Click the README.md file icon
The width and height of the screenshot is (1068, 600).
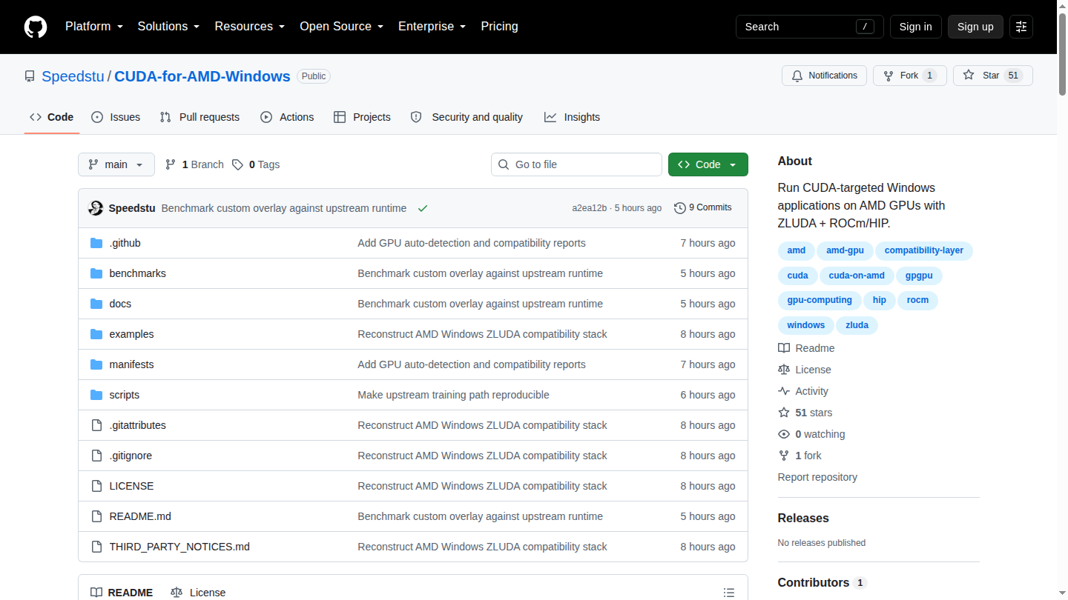(x=96, y=516)
